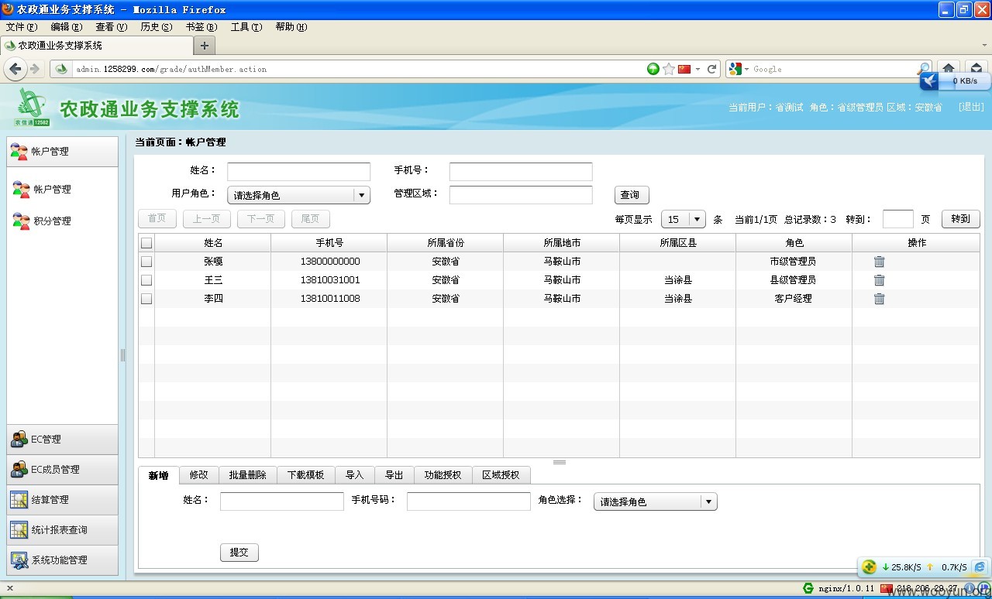Tick the select-all checkbox in table header

[146, 243]
